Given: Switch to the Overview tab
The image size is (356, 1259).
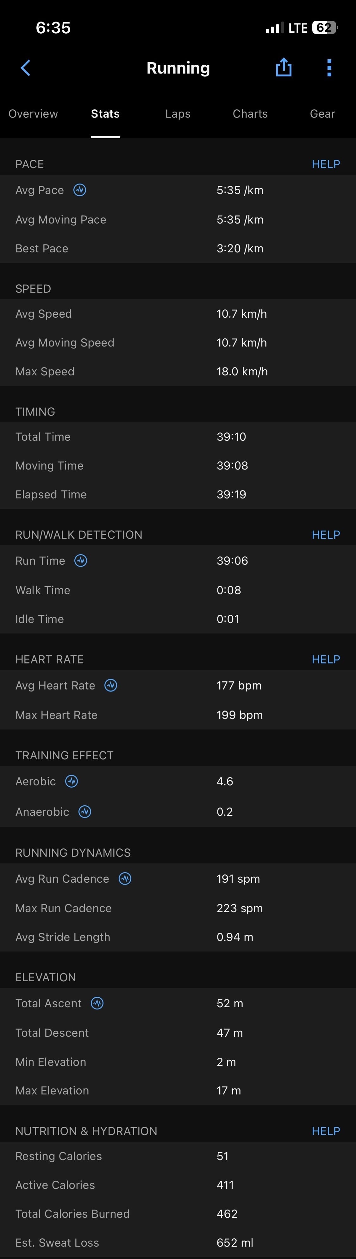Looking at the screenshot, I should [33, 114].
